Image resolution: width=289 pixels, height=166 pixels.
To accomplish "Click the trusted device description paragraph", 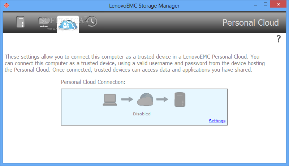I will tap(135, 63).
